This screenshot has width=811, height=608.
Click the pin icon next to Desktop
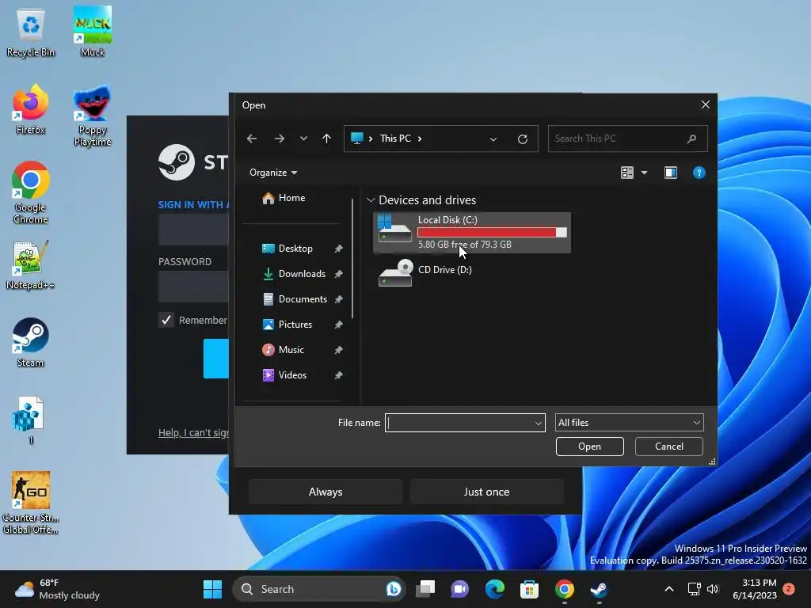(x=338, y=249)
